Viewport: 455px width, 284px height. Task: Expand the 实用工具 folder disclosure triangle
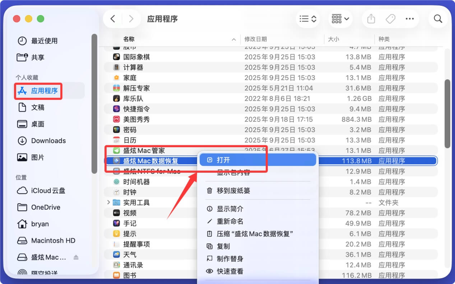(108, 202)
